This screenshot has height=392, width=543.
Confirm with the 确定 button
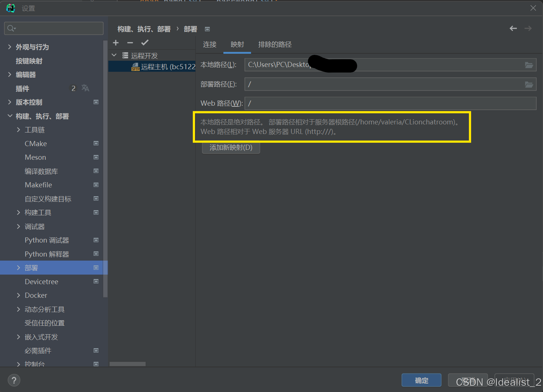click(x=422, y=380)
